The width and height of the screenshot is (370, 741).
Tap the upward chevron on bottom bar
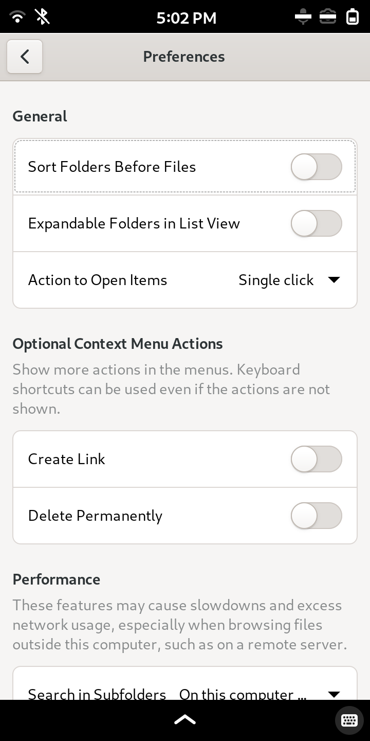[x=185, y=719]
